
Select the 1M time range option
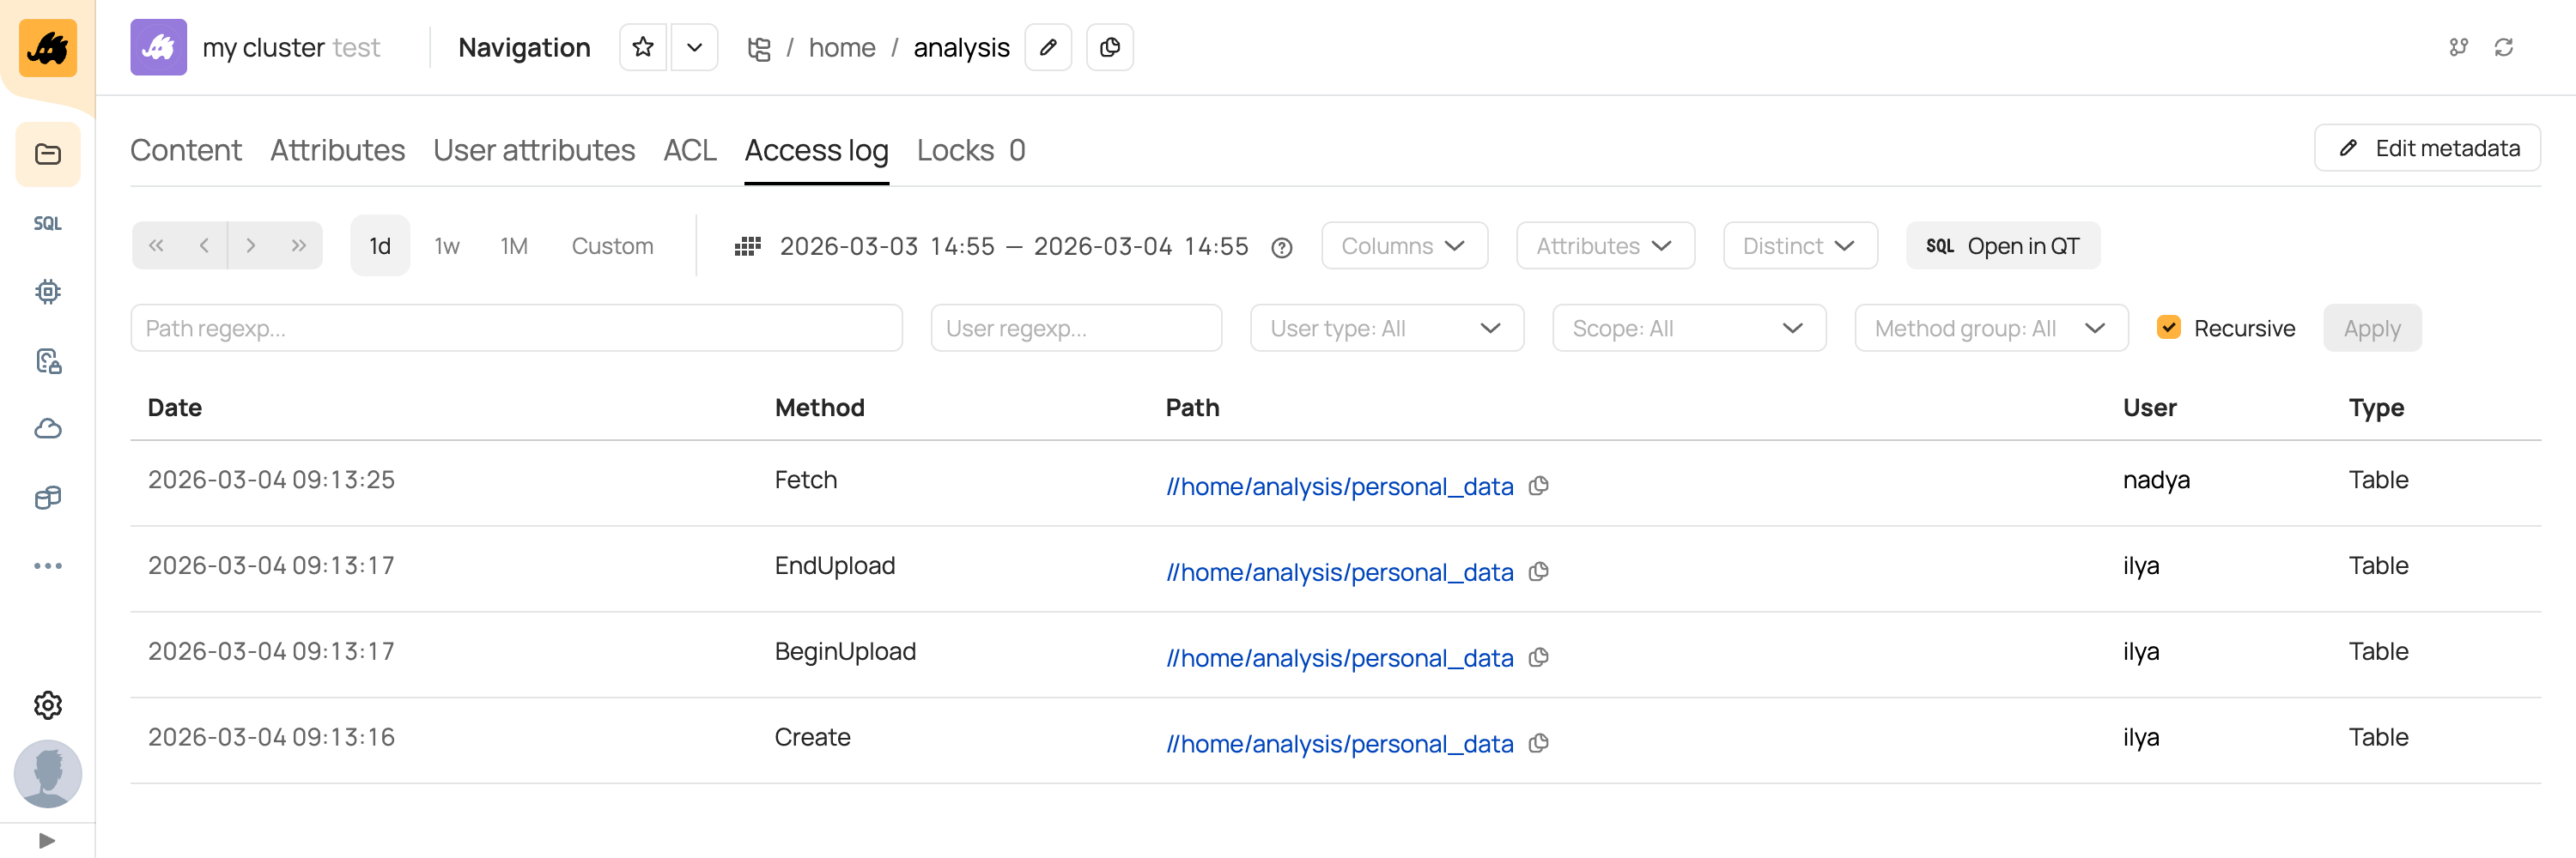click(x=514, y=245)
